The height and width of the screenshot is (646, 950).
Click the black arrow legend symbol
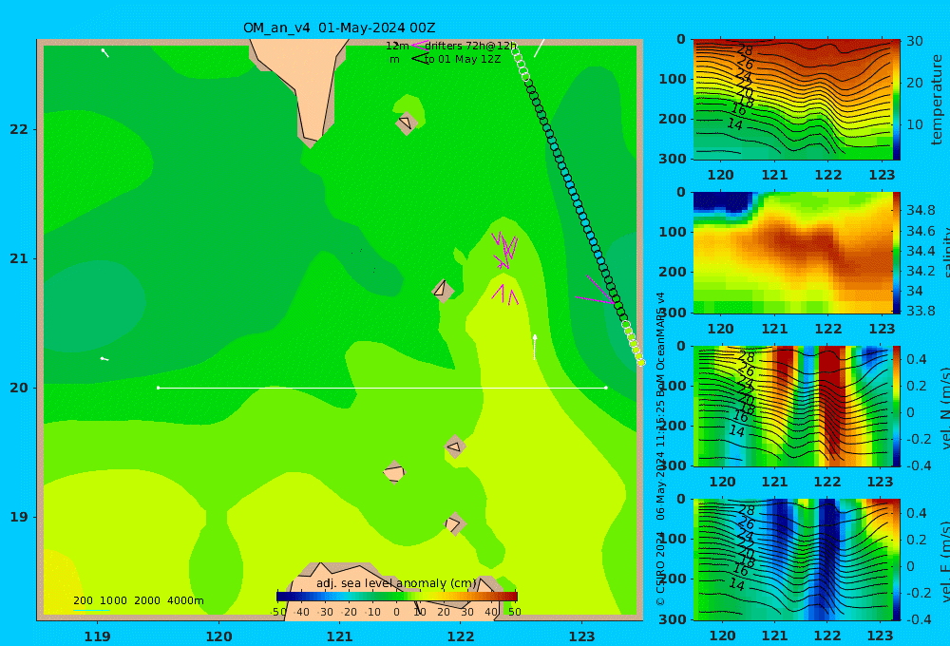419,59
